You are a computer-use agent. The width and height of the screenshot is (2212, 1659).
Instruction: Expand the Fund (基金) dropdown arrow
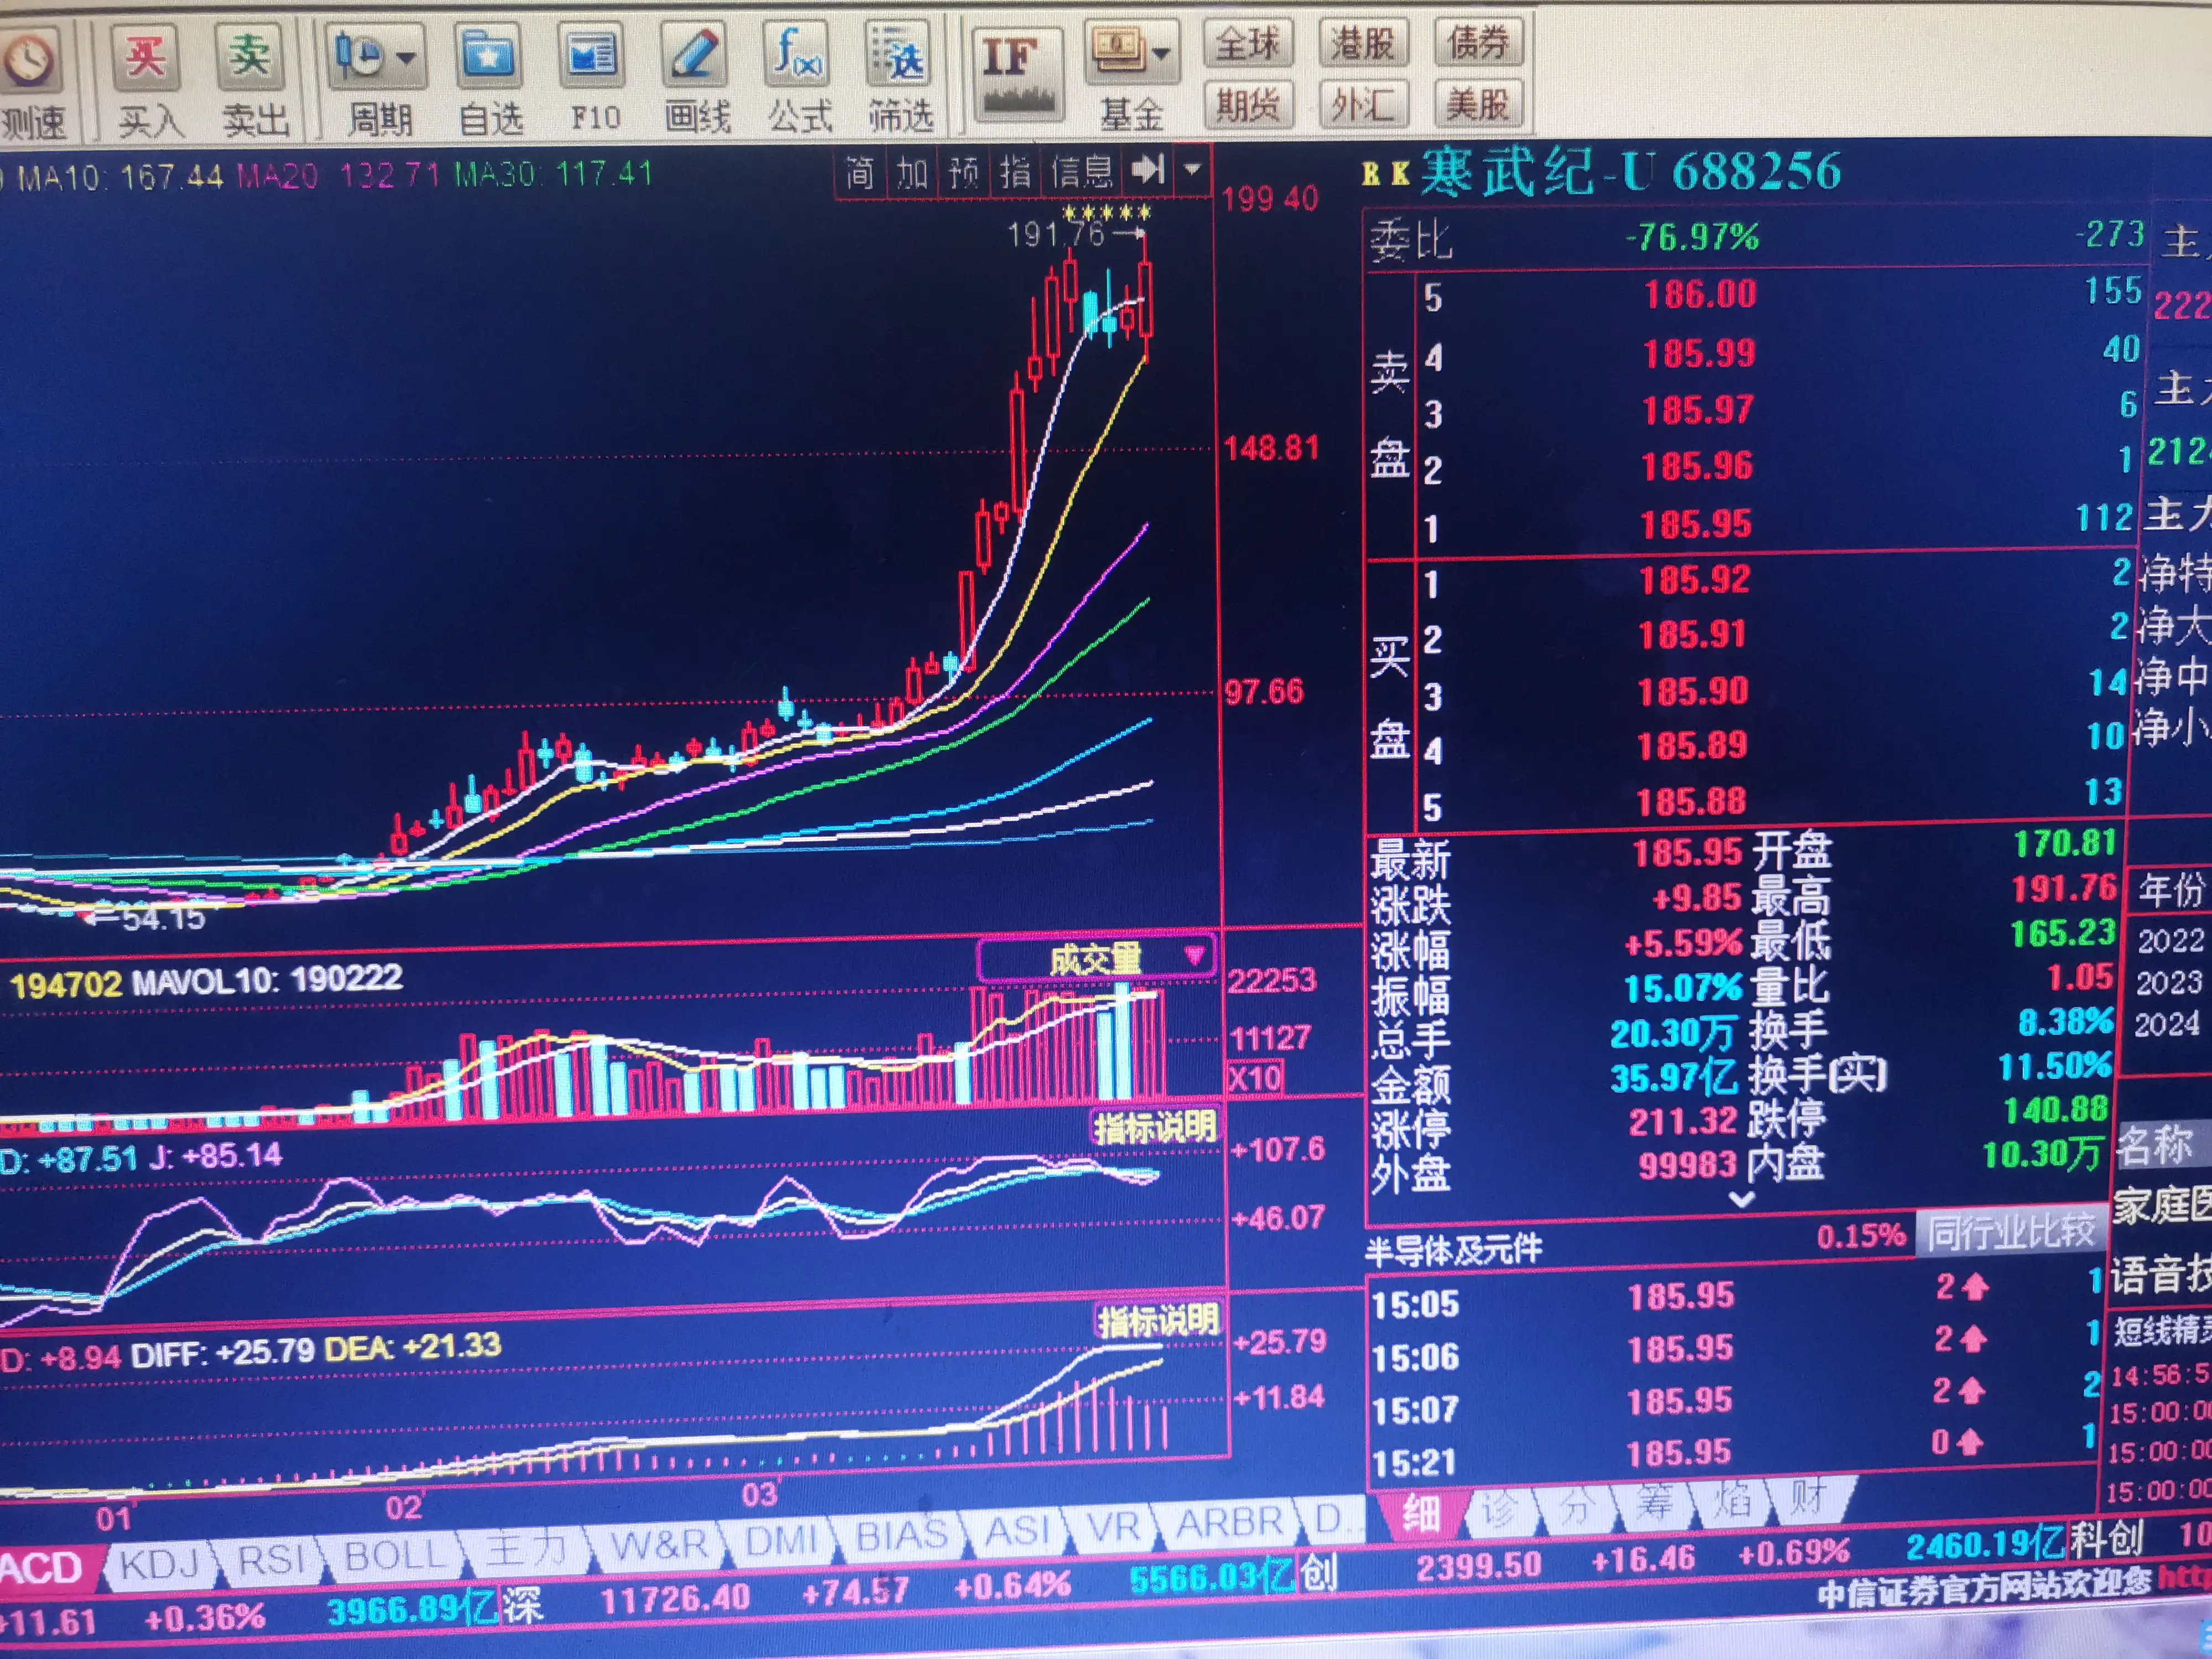coord(1162,52)
